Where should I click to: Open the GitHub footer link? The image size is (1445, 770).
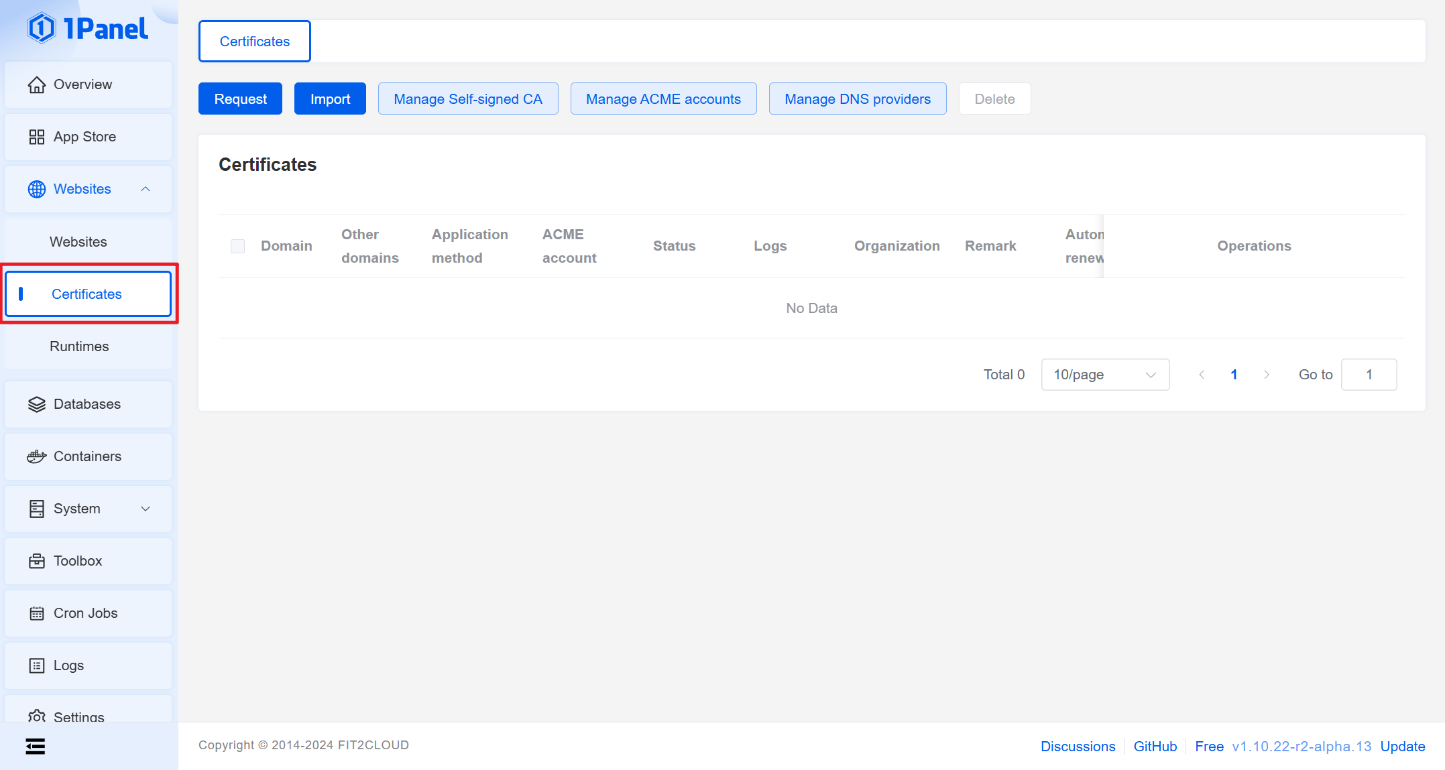point(1155,746)
